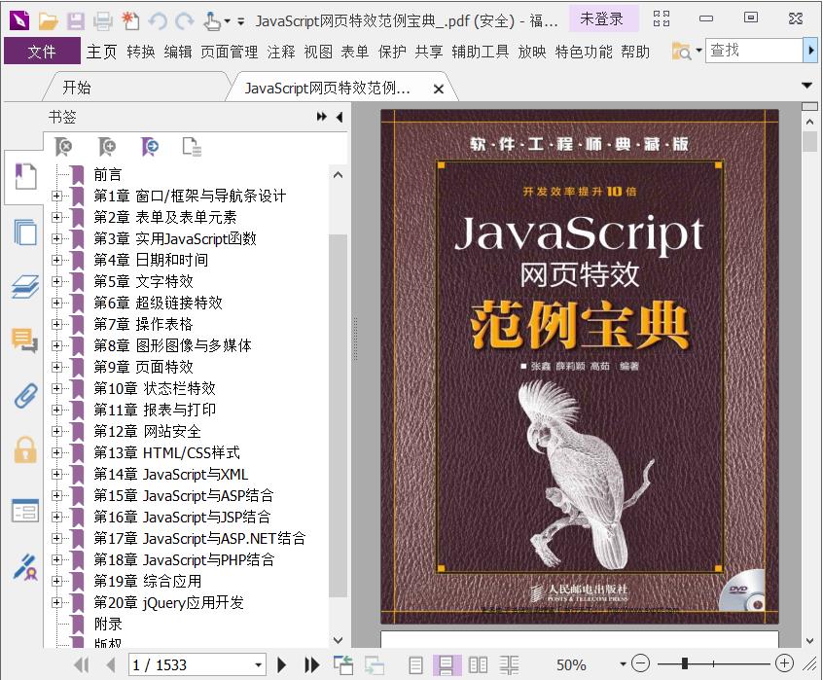Screen dimensions: 823x680
Task: Click the Undo arrow icon
Action: pyautogui.click(x=158, y=21)
